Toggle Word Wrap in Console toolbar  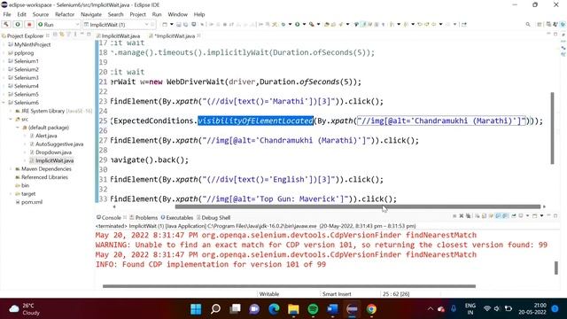coord(491,216)
